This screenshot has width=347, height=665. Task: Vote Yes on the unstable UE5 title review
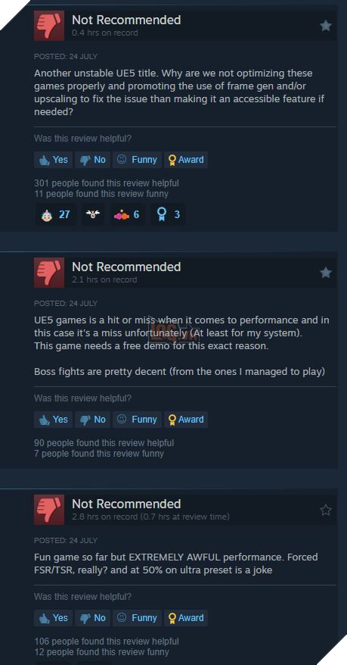click(54, 160)
